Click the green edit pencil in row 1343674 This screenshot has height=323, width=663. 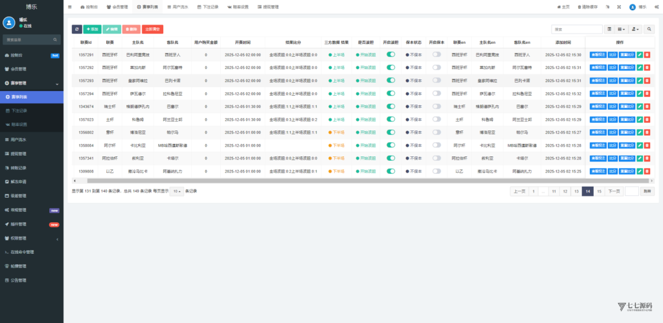(x=640, y=107)
